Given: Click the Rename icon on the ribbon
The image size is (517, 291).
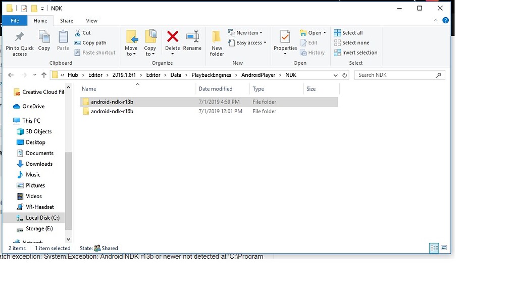Looking at the screenshot, I should tap(192, 40).
